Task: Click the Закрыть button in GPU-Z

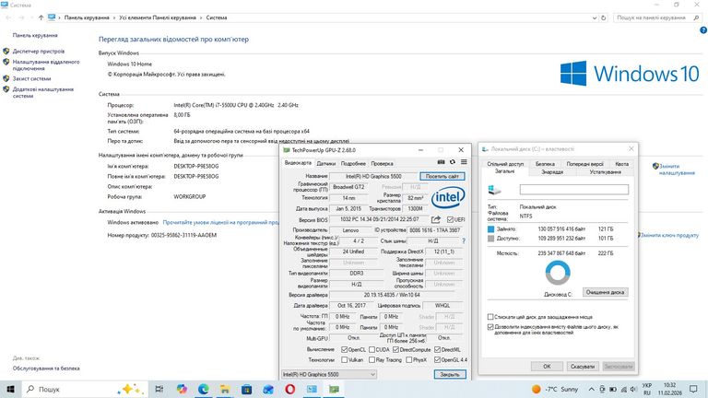Action: (x=450, y=374)
